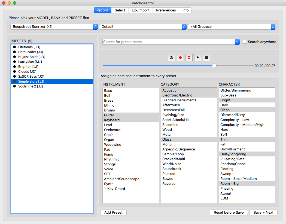
Task: Go to the Info tab
Action: [x=185, y=10]
